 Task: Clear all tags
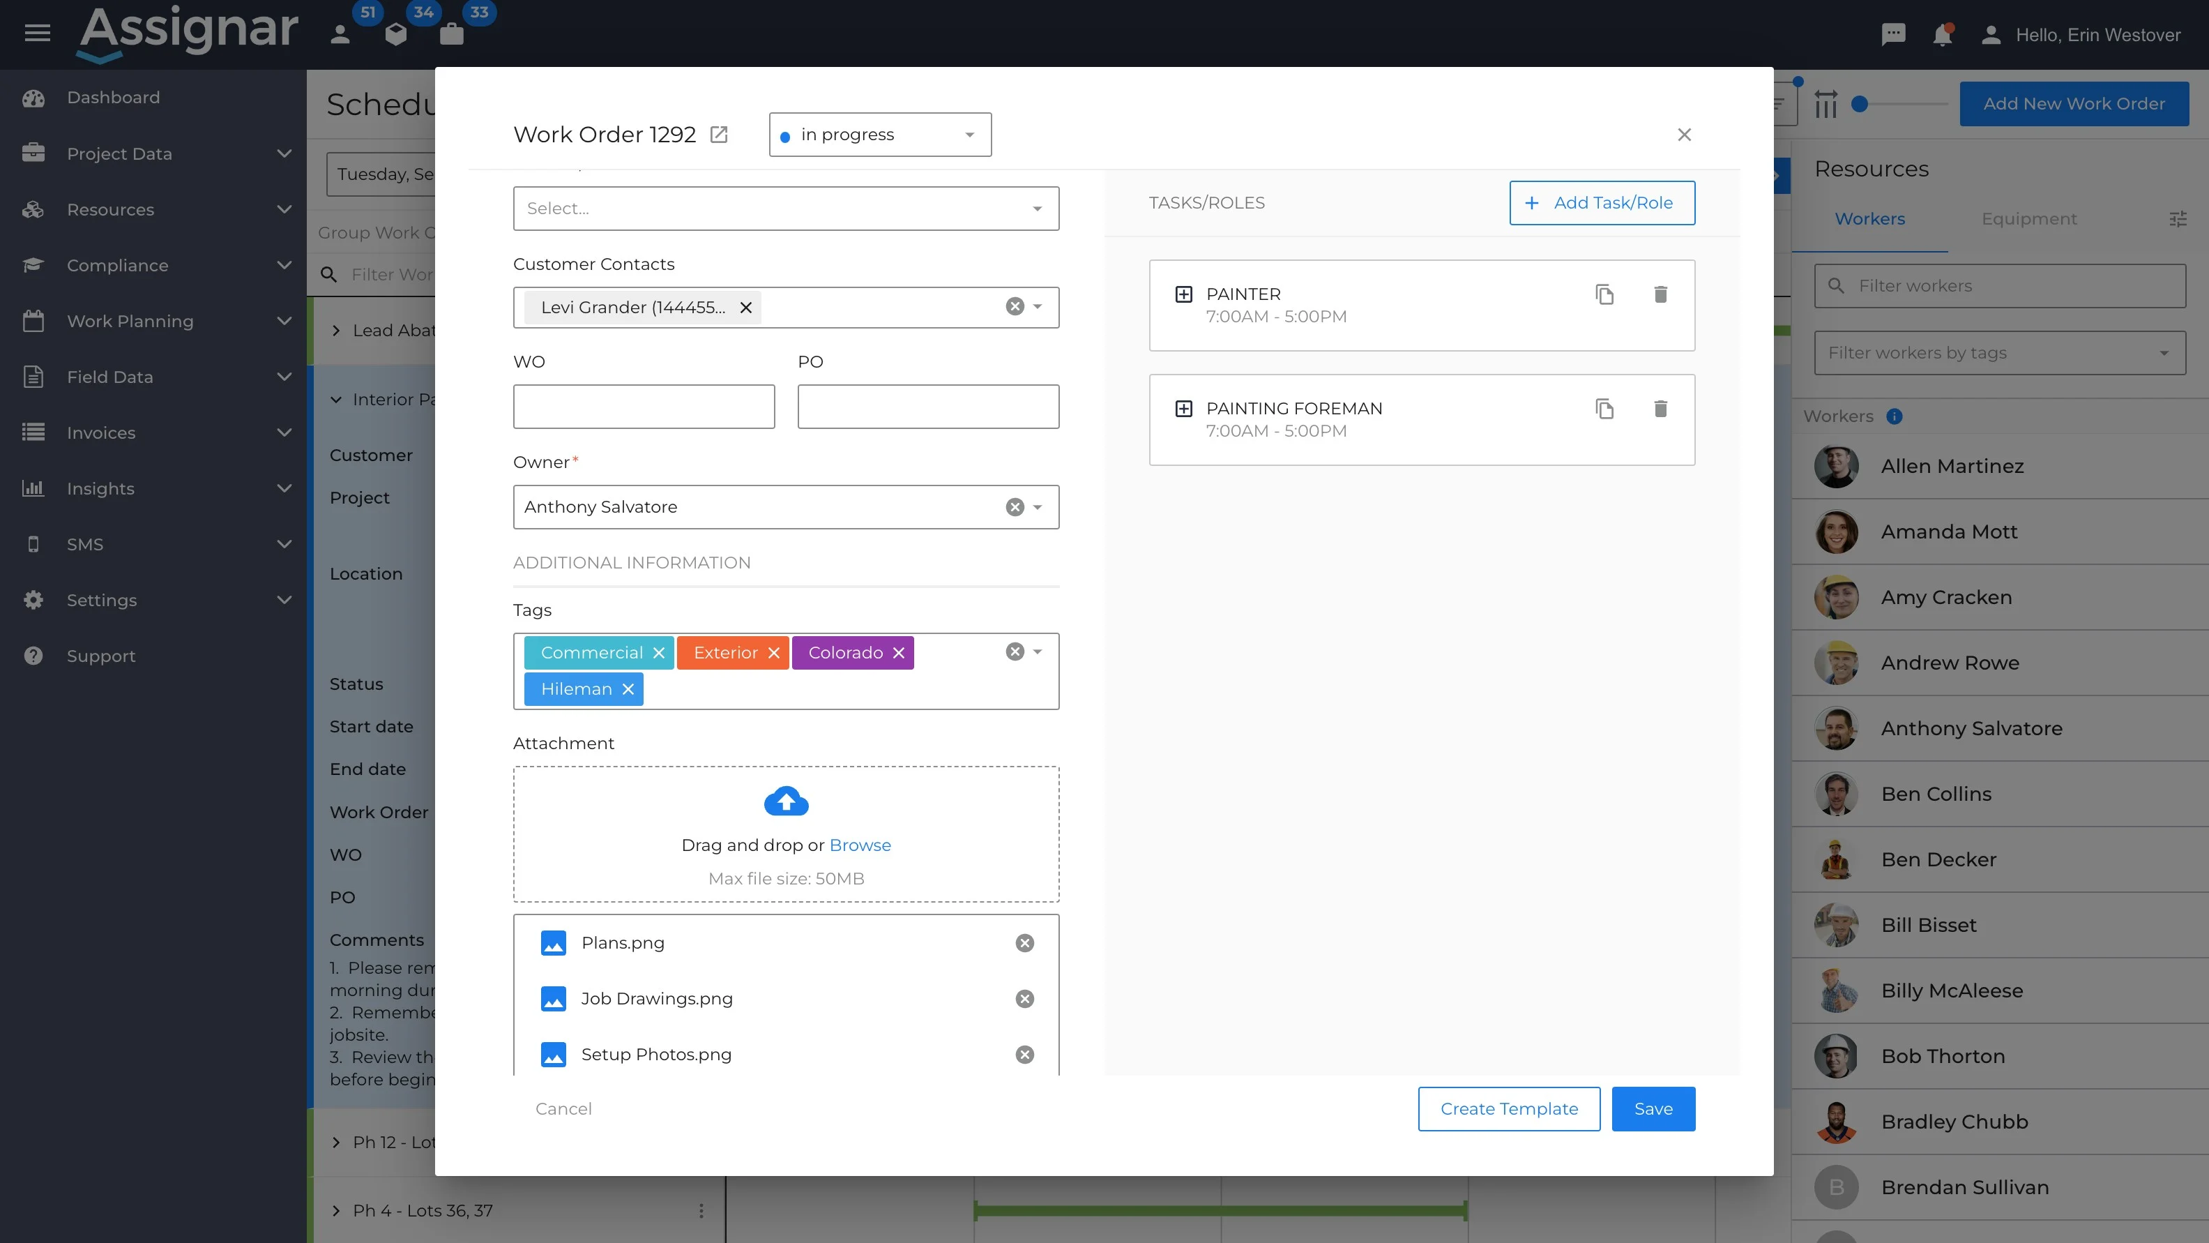click(1015, 652)
